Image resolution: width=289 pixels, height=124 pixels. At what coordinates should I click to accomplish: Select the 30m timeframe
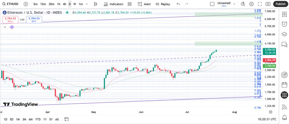[51, 4]
